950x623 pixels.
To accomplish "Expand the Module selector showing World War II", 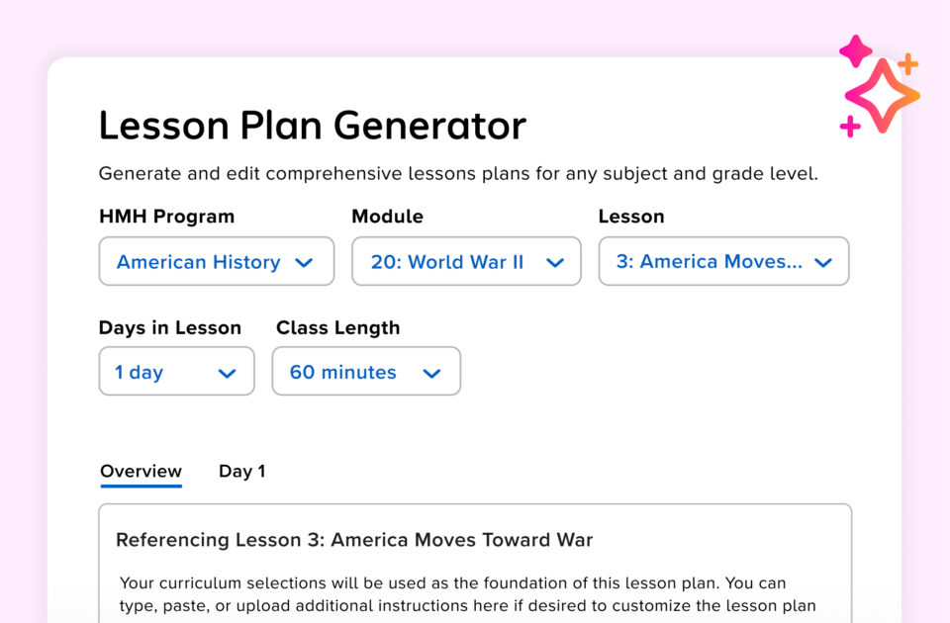I will 465,261.
